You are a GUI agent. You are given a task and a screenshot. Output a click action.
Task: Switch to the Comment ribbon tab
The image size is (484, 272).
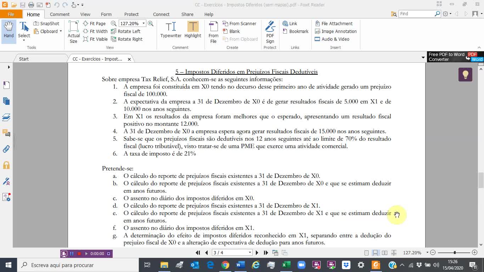coord(60,14)
